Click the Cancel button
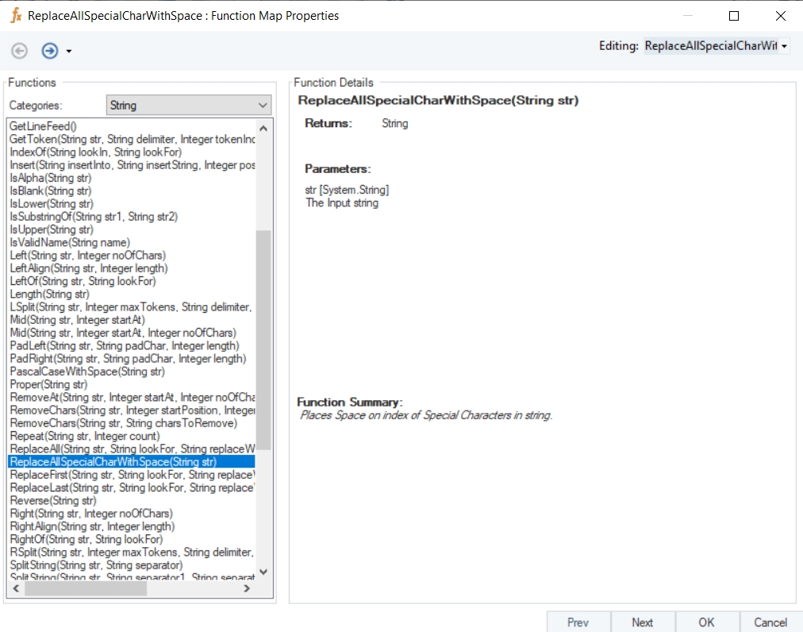The height and width of the screenshot is (632, 803). pos(770,622)
